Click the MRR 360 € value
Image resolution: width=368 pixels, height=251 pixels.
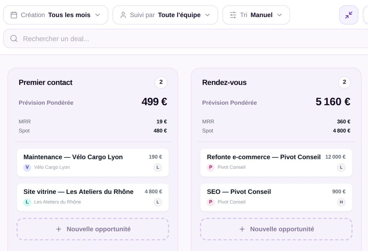point(344,122)
